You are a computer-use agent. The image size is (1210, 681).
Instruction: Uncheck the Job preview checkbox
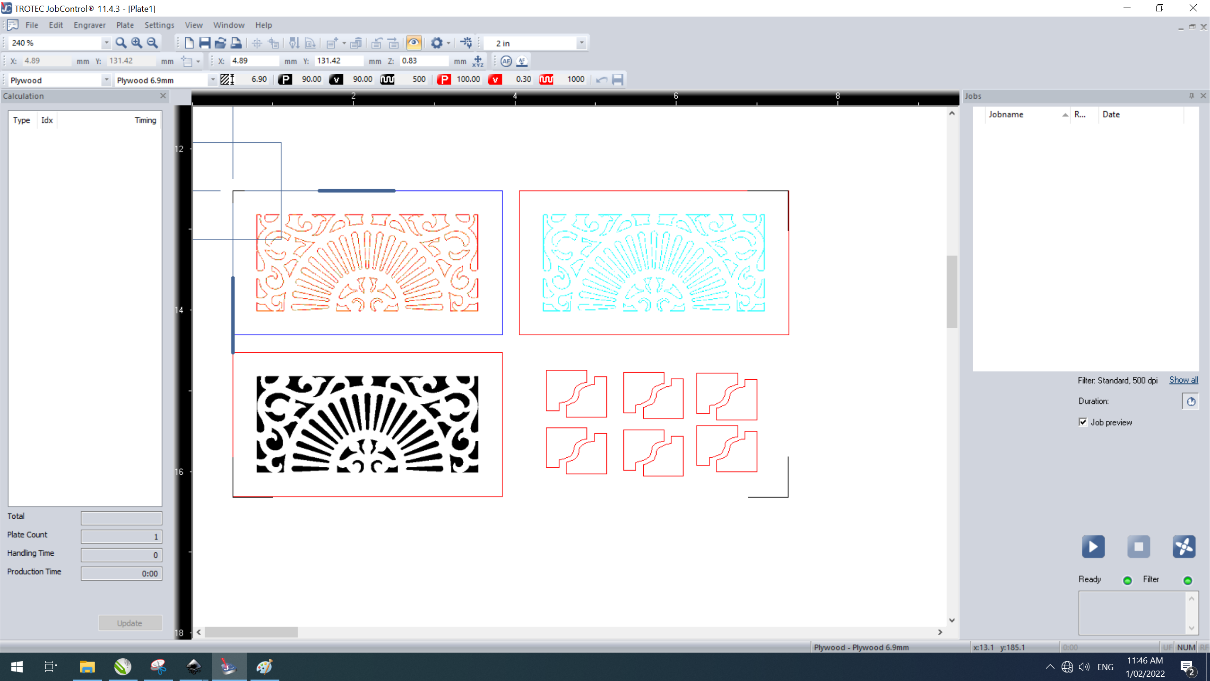click(x=1083, y=422)
